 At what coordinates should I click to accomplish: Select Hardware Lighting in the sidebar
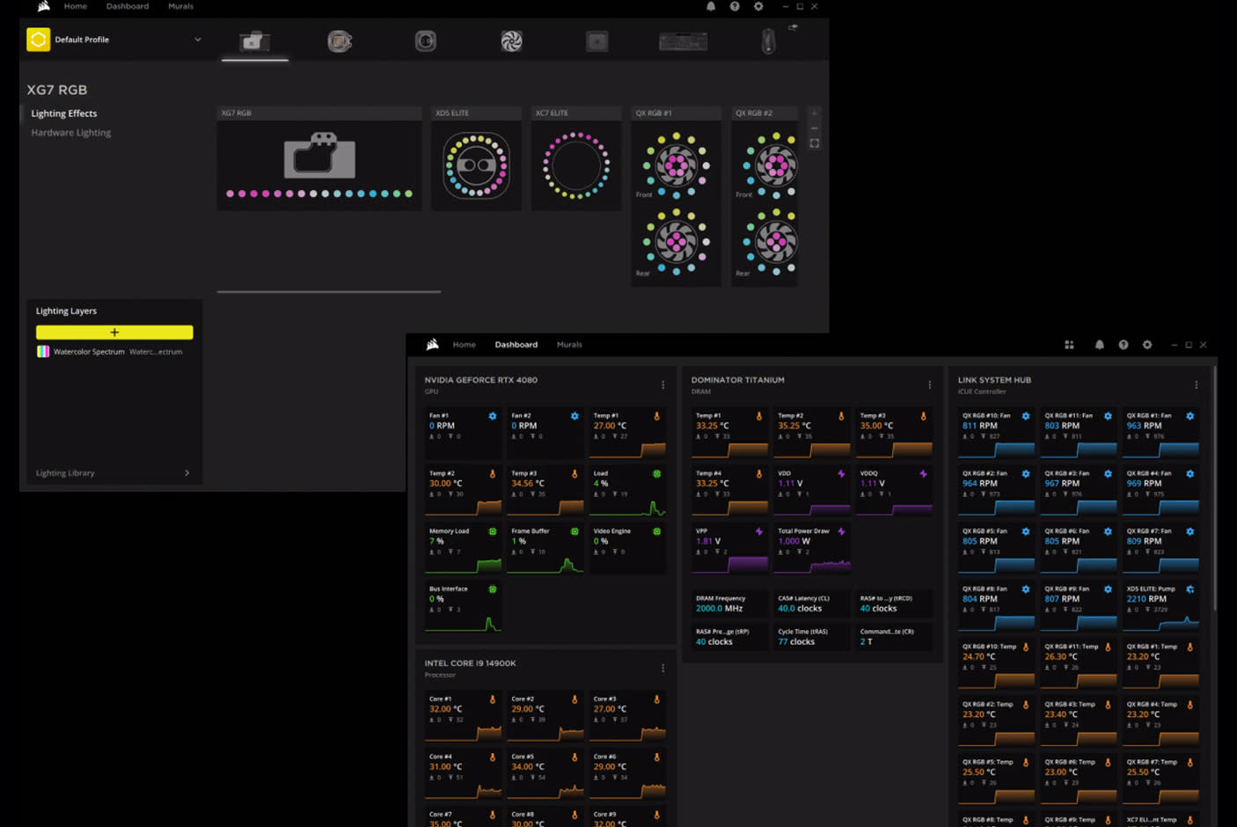[71, 133]
